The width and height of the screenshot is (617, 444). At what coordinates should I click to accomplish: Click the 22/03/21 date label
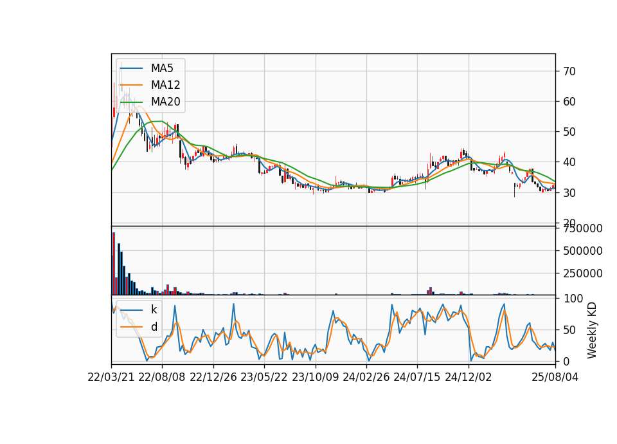point(111,377)
